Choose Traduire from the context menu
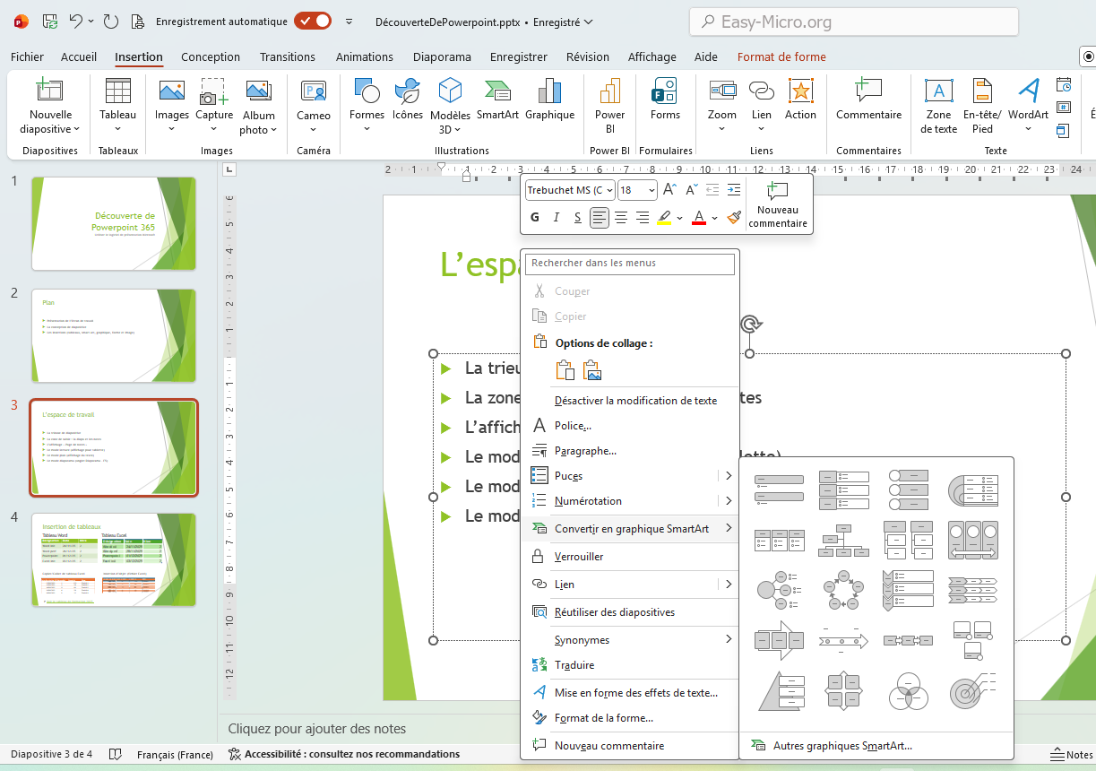 (574, 665)
